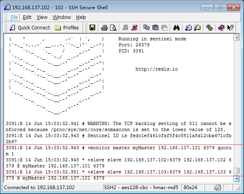
Task: Click the 'Port: 26379' line
Action: (x=134, y=45)
